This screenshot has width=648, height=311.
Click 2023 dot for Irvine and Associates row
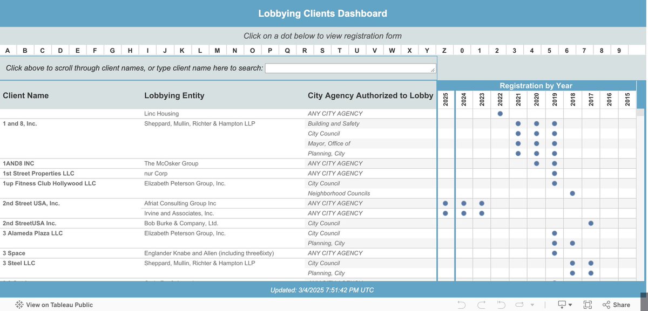[x=482, y=213]
